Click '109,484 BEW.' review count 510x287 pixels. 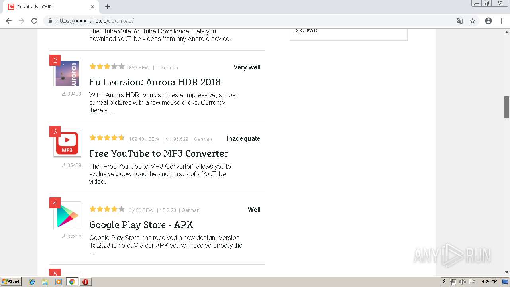(x=144, y=139)
